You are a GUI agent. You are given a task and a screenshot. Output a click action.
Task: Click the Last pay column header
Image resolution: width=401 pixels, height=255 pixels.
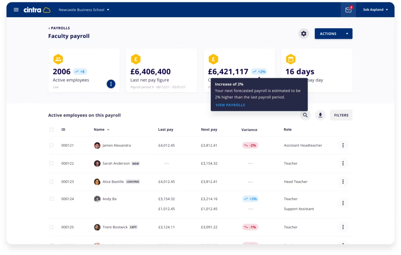pyautogui.click(x=166, y=129)
